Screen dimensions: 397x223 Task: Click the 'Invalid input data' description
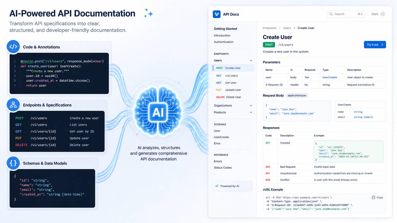tap(324, 167)
